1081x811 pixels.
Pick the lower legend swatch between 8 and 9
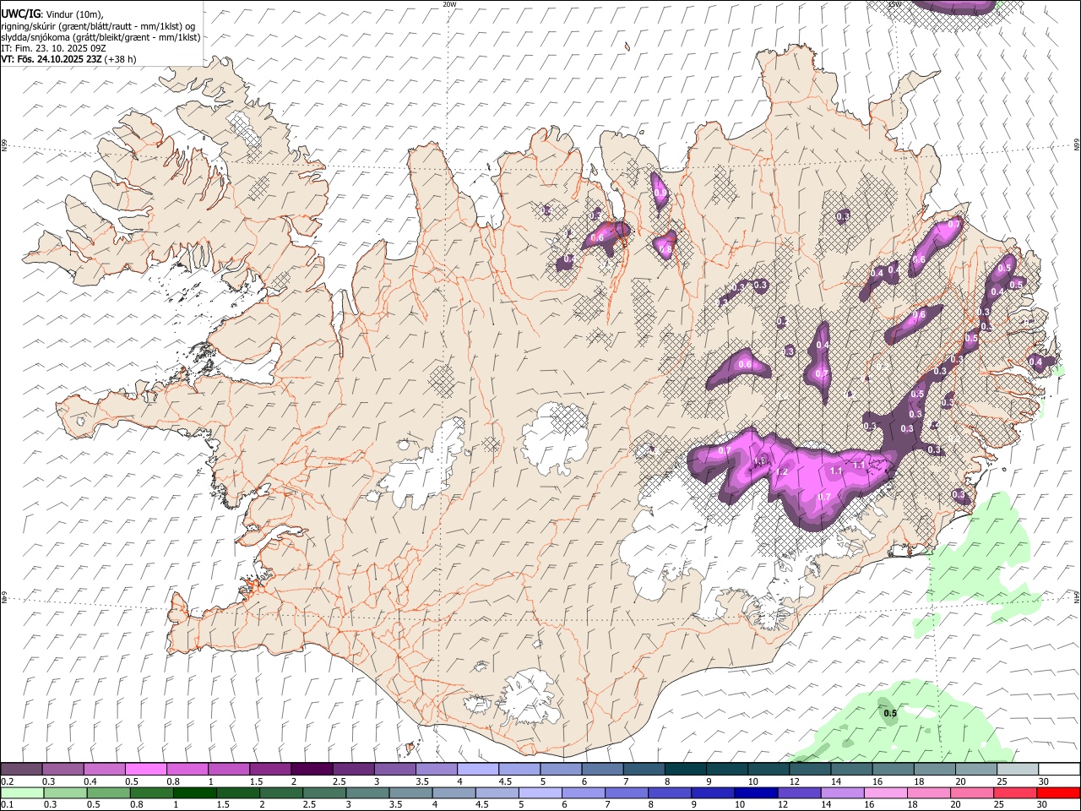[x=671, y=792]
